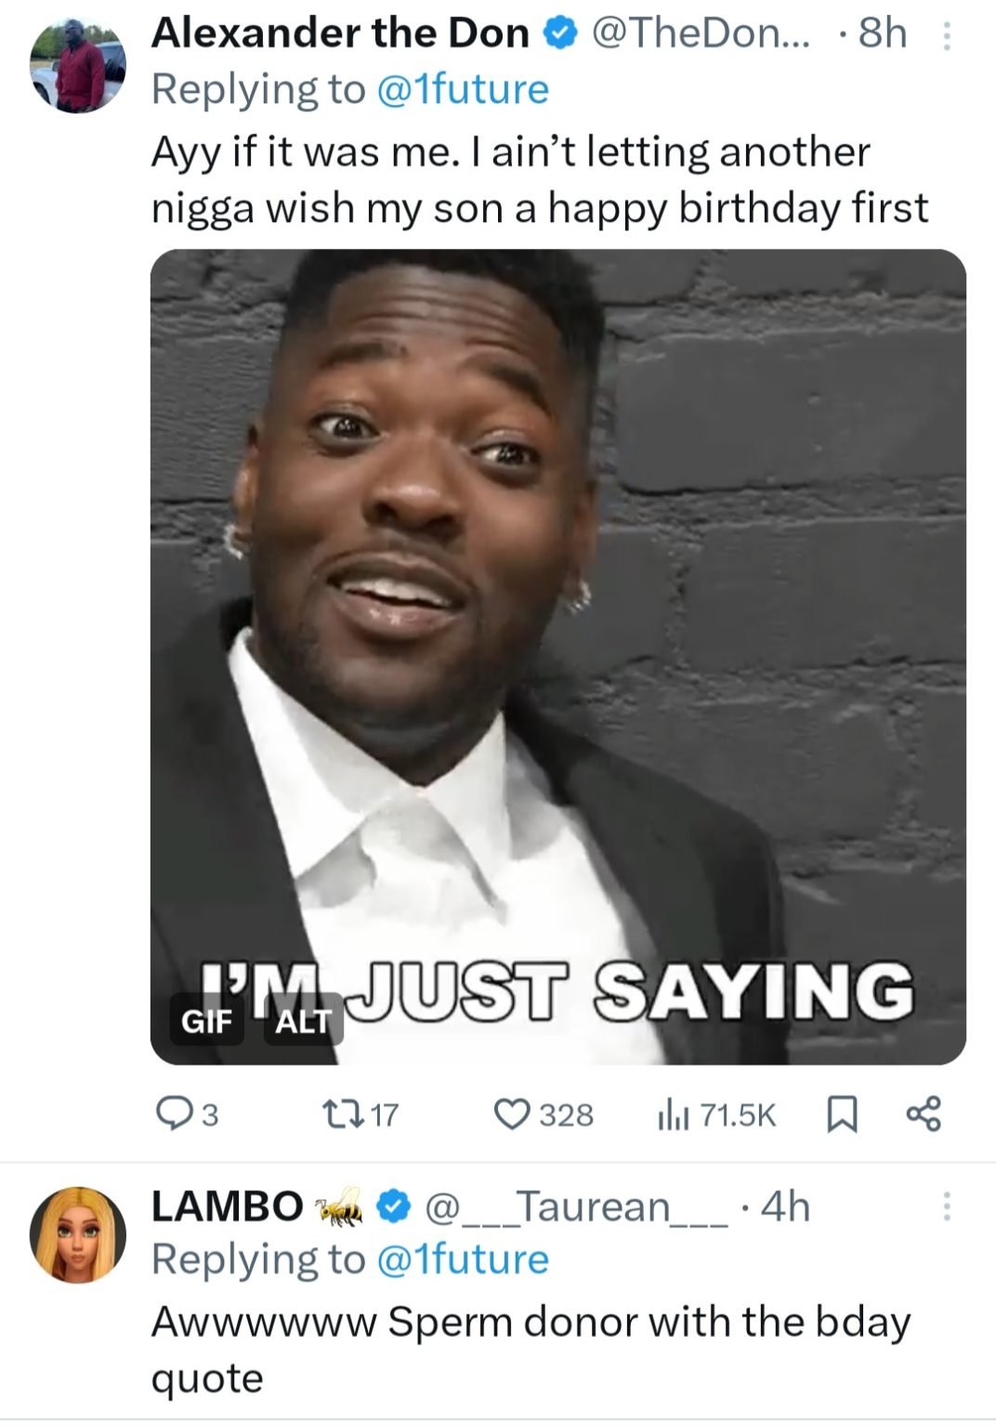Open LAMBO's avatar profile picture
This screenshot has width=996, height=1427.
click(78, 1235)
